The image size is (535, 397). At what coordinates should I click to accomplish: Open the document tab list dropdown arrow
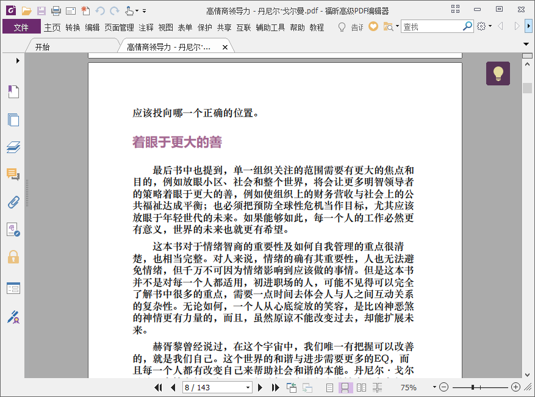click(526, 45)
